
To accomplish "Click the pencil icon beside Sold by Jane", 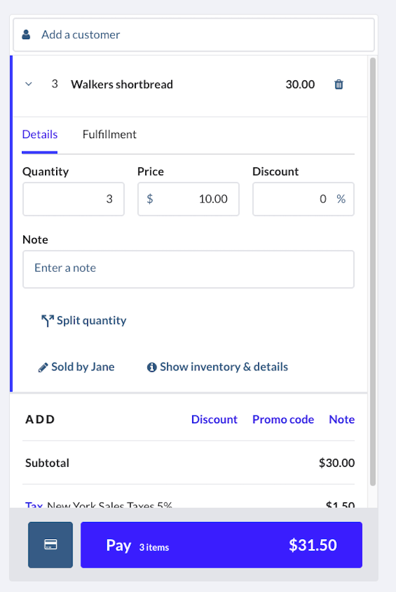I will 43,367.
